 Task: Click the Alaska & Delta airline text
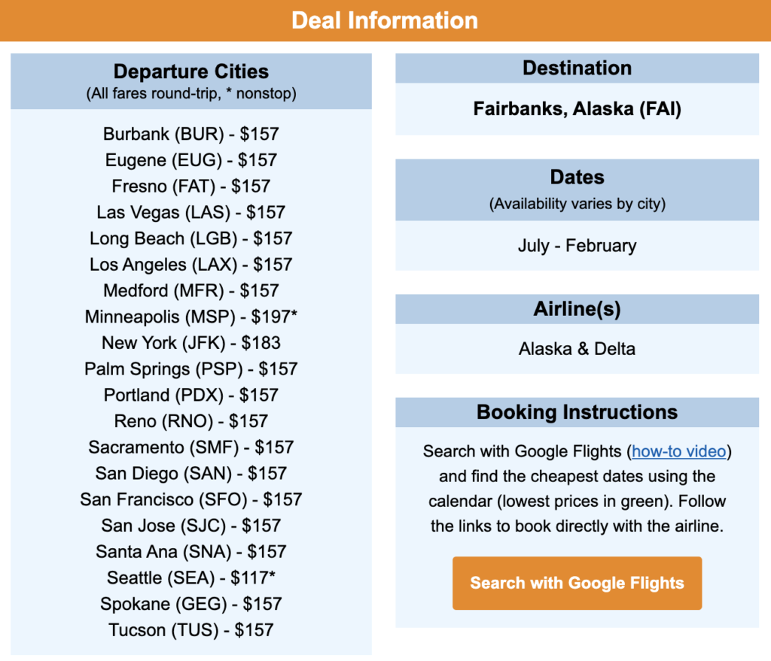(577, 348)
